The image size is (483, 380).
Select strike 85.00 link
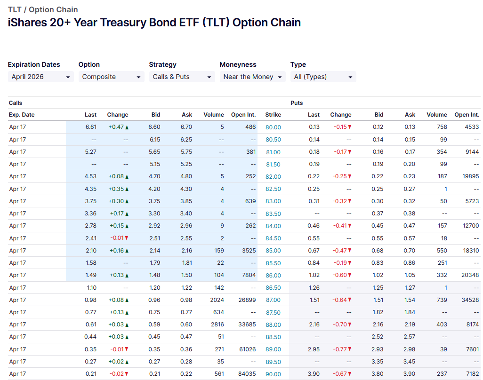click(273, 251)
